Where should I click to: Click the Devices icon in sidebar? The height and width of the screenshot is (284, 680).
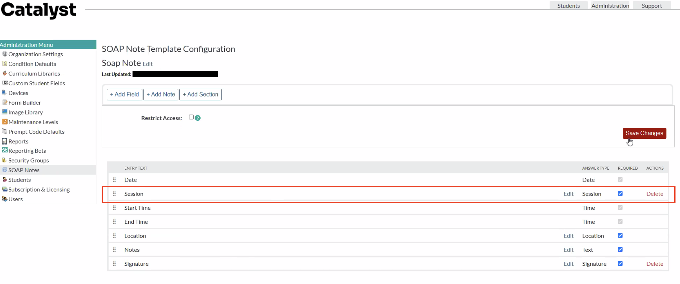point(4,93)
